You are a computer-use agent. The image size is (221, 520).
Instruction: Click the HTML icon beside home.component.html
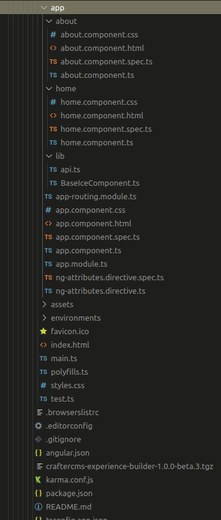pos(53,116)
